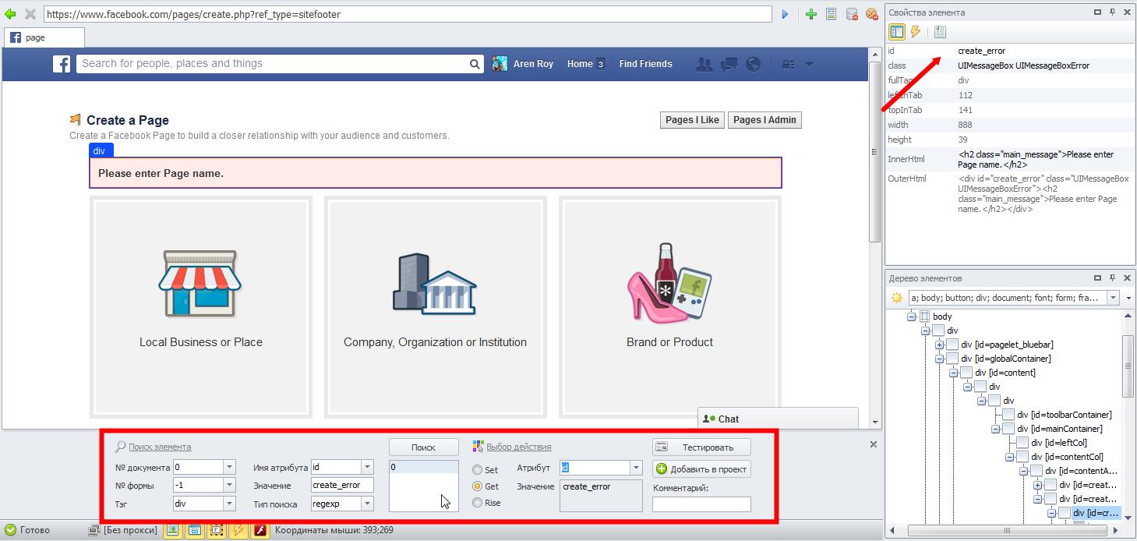
Task: Add a new tab with the green plus
Action: tap(811, 14)
